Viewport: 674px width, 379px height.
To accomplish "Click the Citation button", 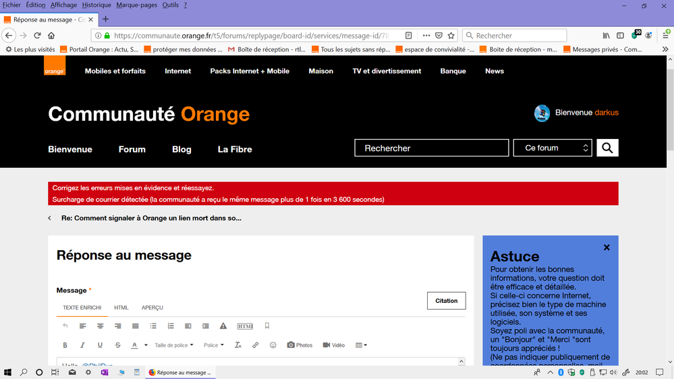I will (x=446, y=301).
